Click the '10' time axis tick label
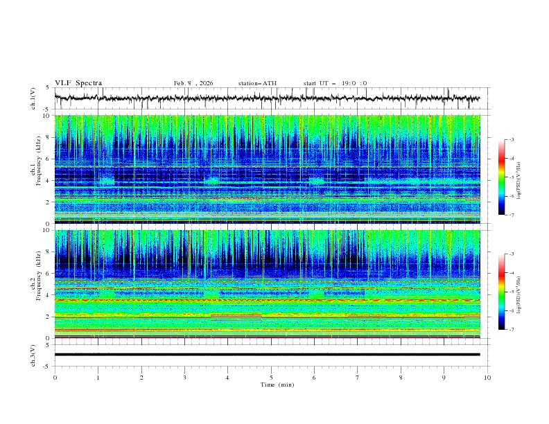The height and width of the screenshot is (424, 549). (x=487, y=378)
